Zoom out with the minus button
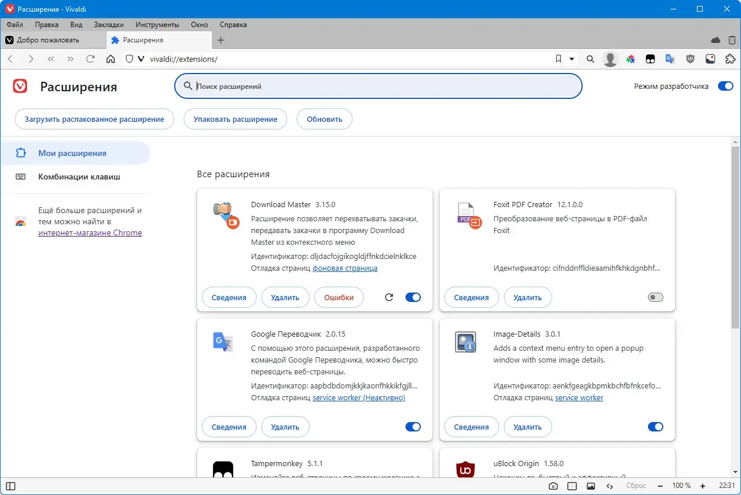Viewport: 741px width, 495px height. (660, 486)
